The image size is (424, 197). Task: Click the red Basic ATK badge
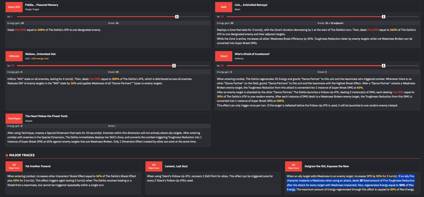click(14, 7)
